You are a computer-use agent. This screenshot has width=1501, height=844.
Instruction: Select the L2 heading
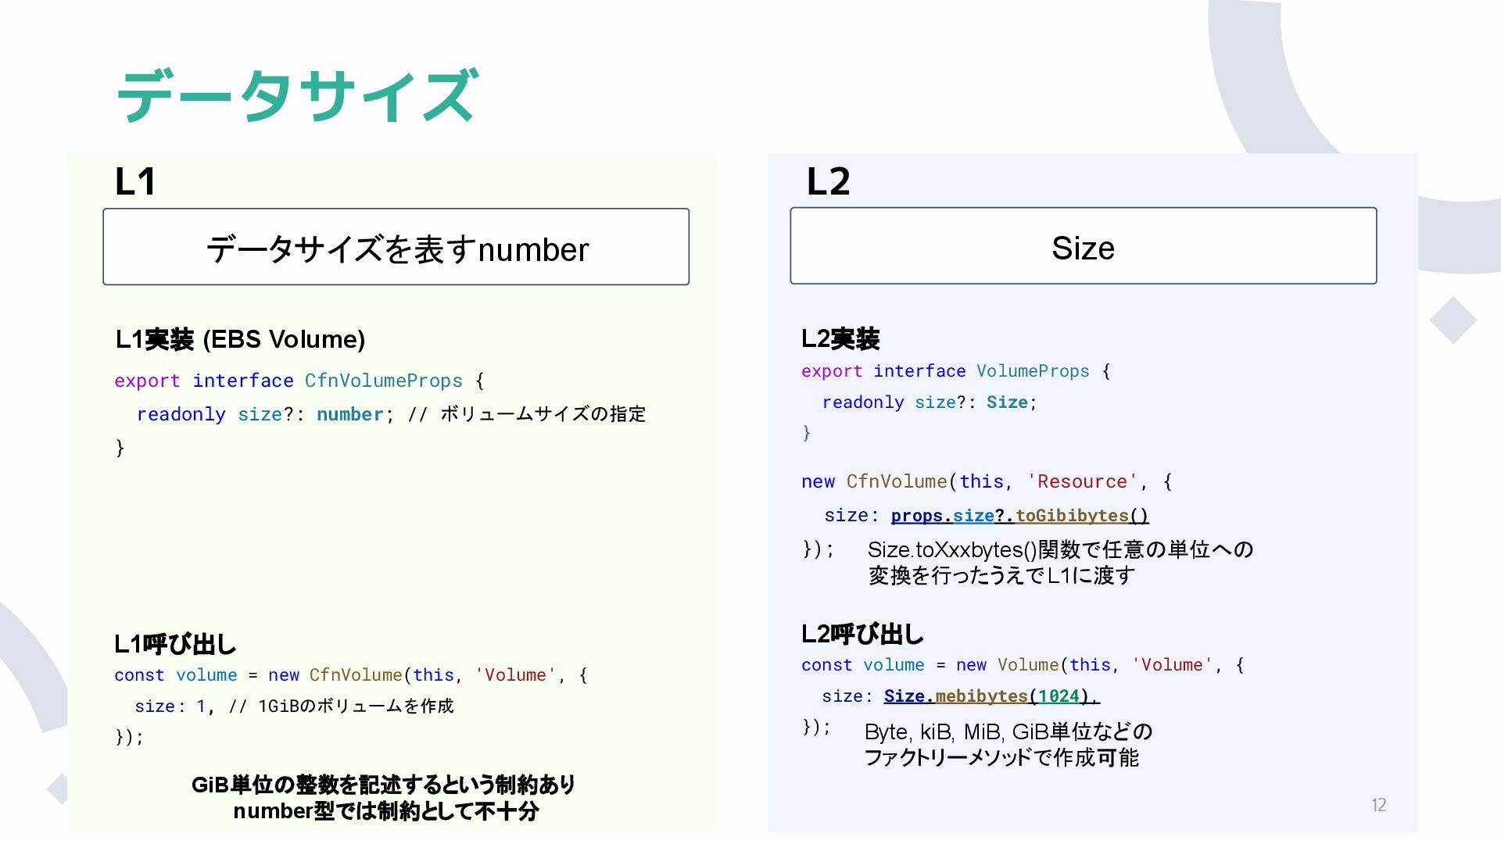tap(828, 181)
